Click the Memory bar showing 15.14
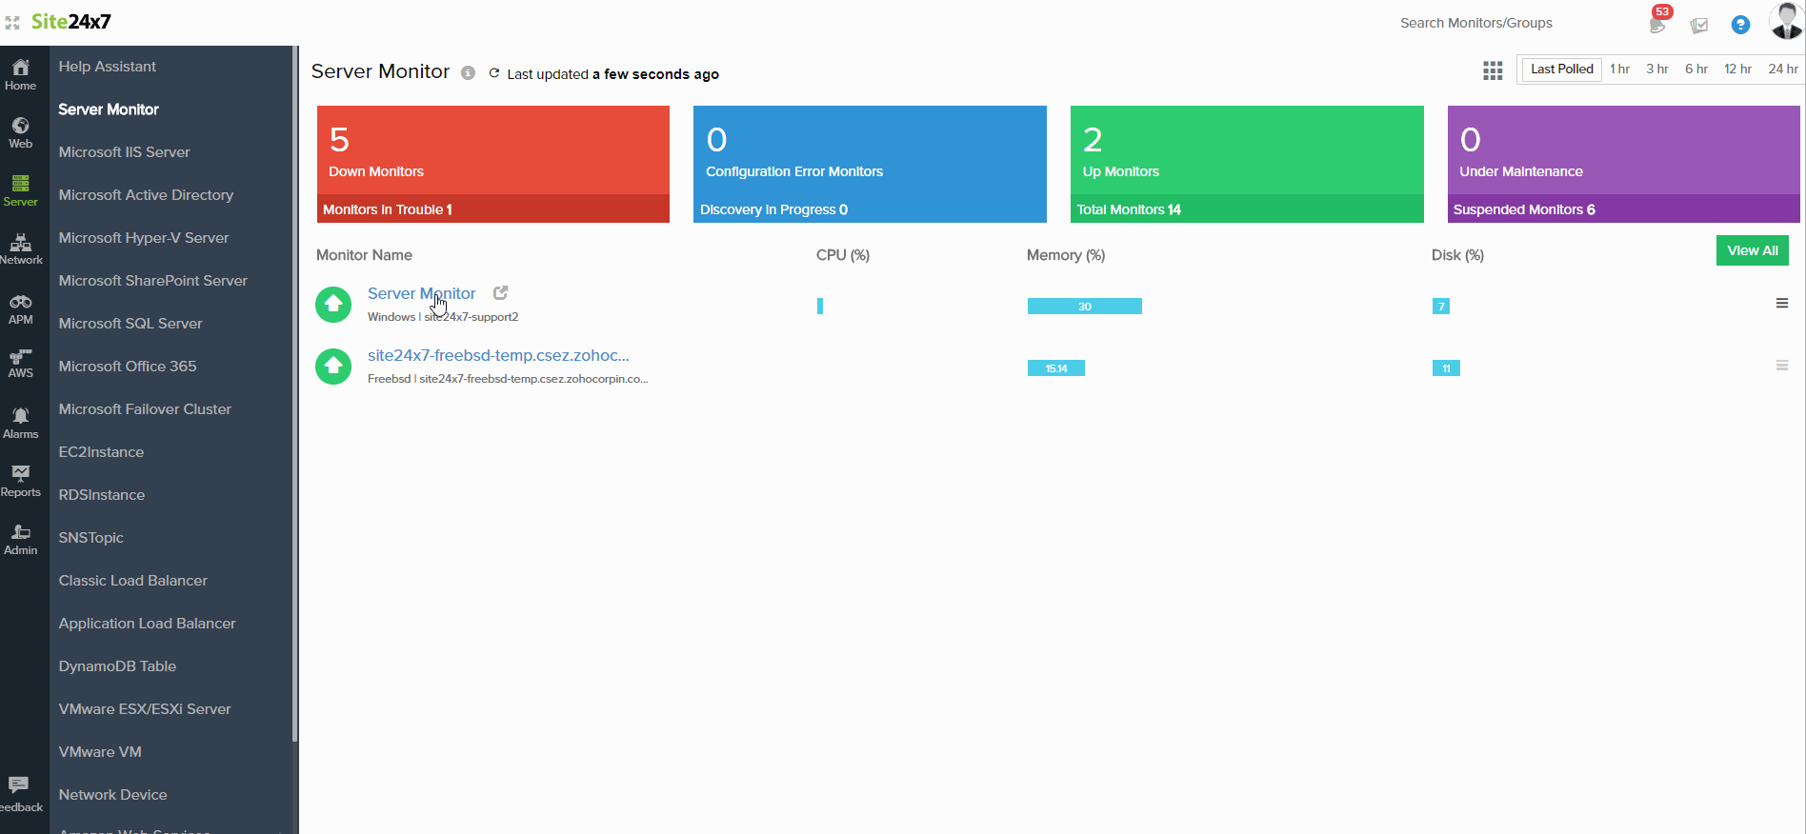Viewport: 1806px width, 834px height. (1056, 368)
